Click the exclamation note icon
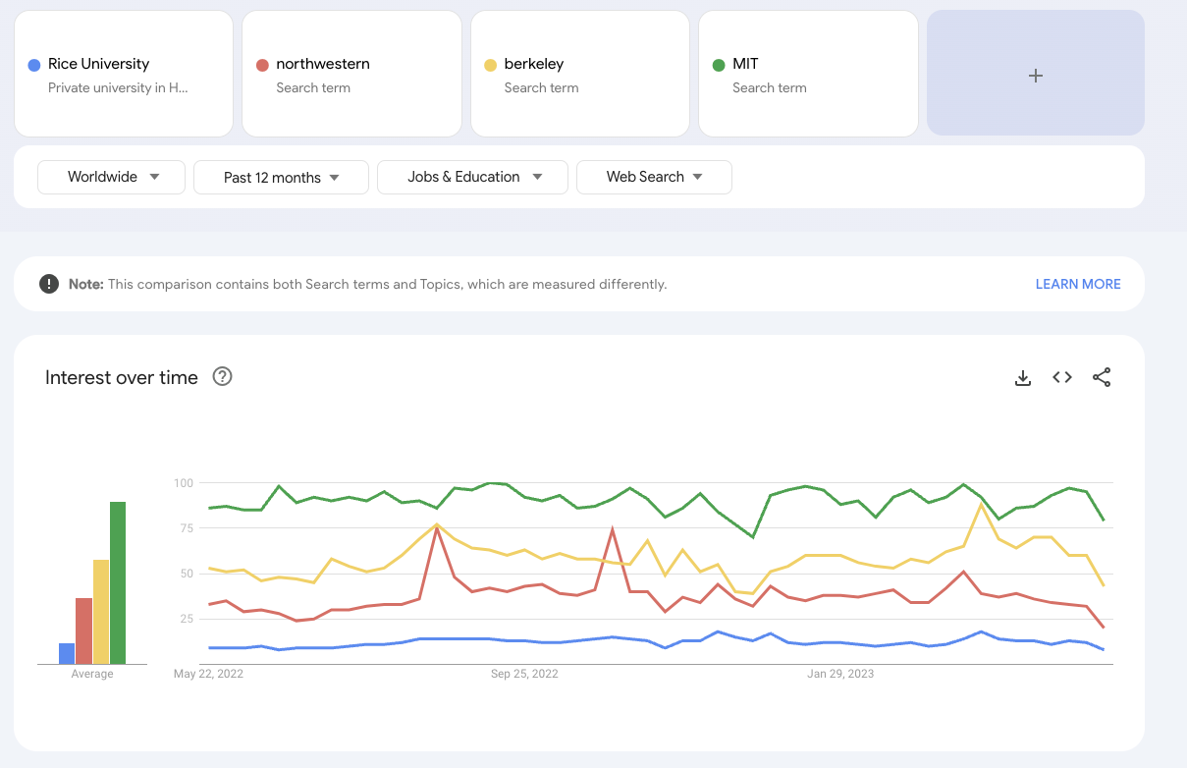The height and width of the screenshot is (768, 1187). pos(49,284)
